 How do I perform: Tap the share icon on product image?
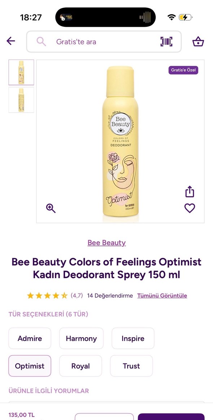click(190, 191)
